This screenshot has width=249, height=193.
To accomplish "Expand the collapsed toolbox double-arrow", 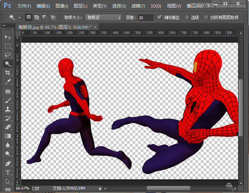I will [4, 25].
